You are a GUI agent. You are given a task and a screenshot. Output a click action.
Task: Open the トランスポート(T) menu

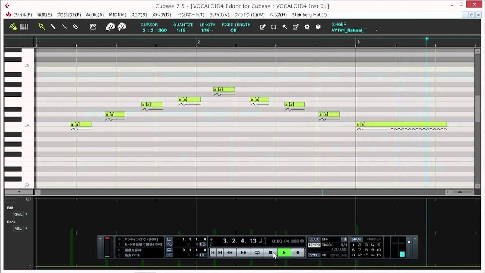point(190,15)
